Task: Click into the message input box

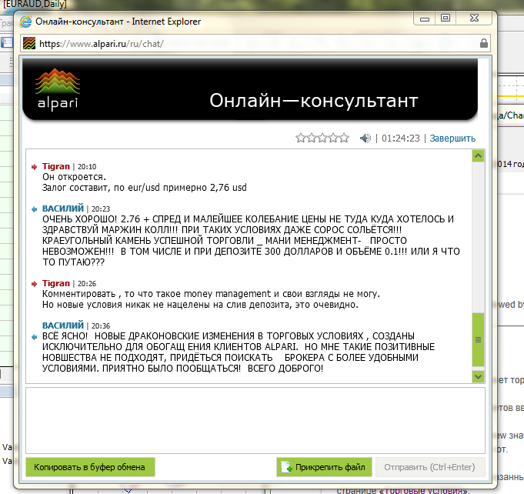Action: click(x=255, y=420)
